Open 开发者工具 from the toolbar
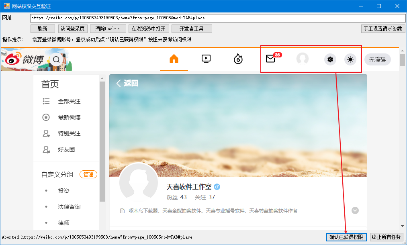 192,29
